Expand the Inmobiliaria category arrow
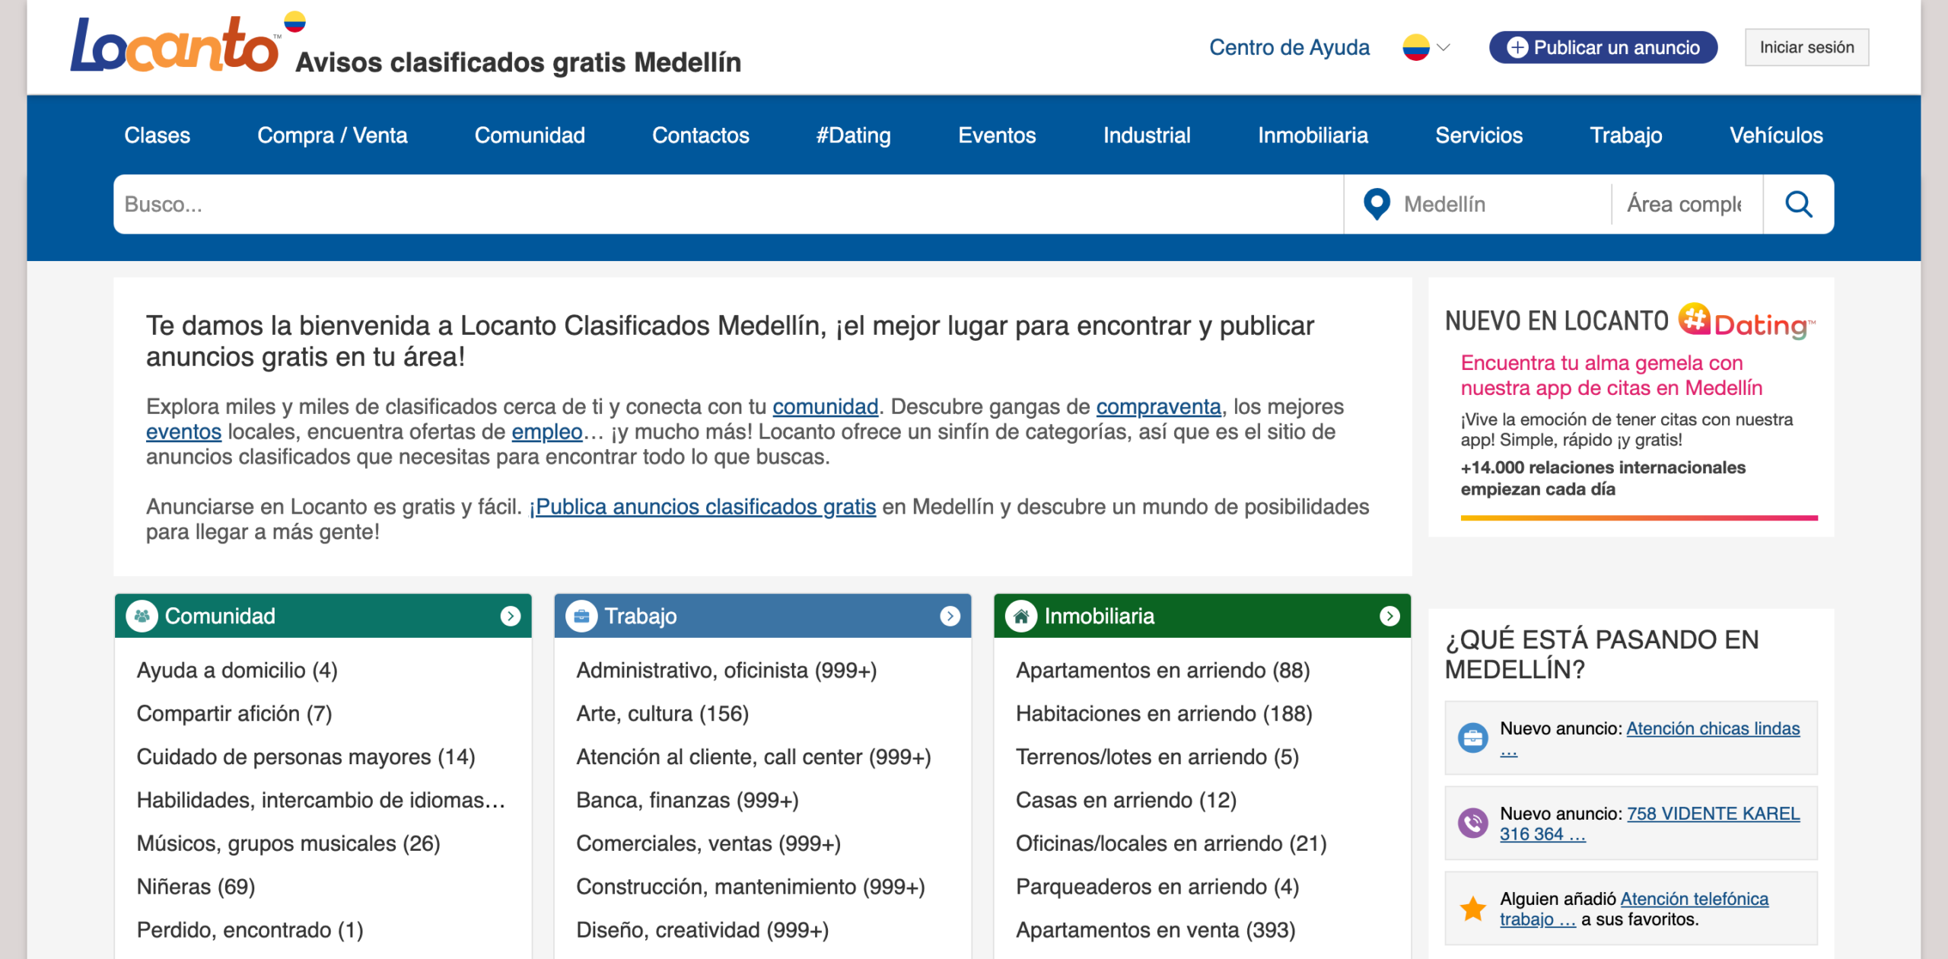The height and width of the screenshot is (959, 1948). 1389,616
